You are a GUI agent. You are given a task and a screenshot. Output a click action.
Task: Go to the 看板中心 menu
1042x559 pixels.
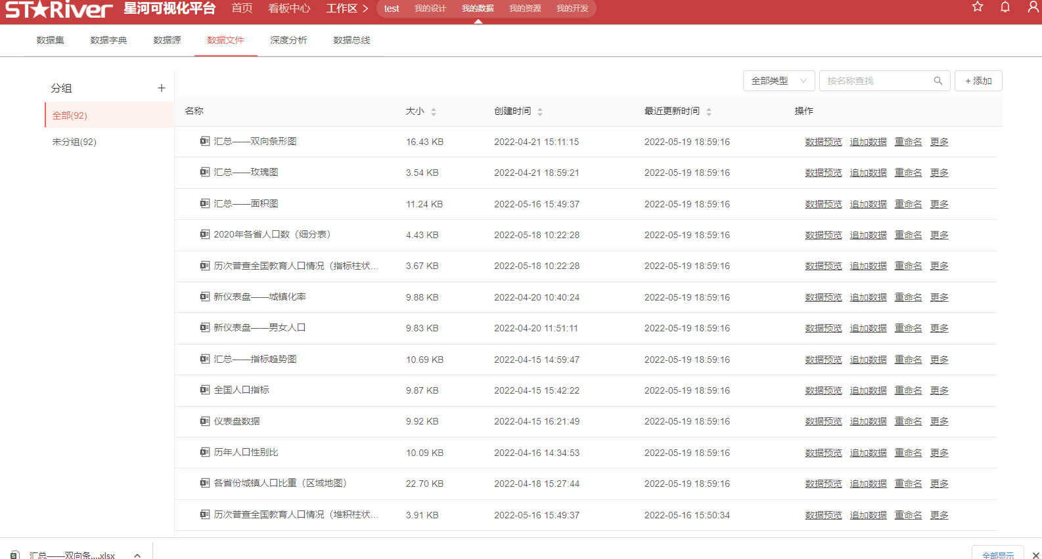(x=289, y=9)
